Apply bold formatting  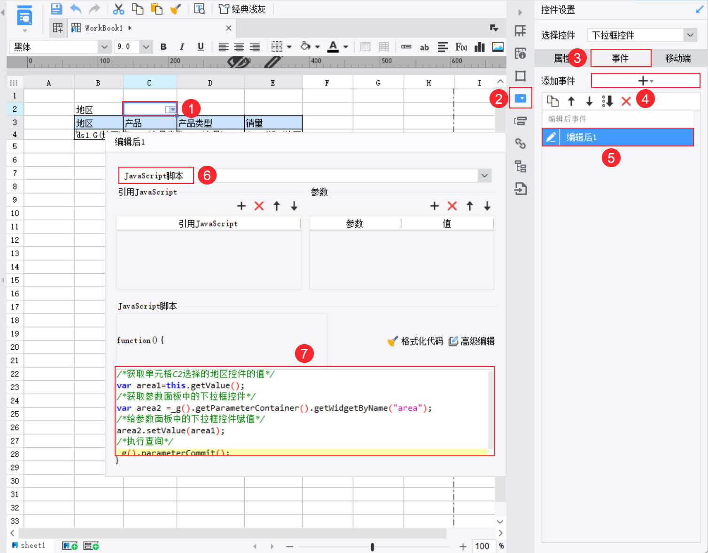pos(163,46)
